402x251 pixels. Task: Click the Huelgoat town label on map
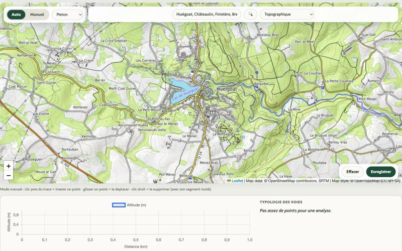pyautogui.click(x=227, y=89)
